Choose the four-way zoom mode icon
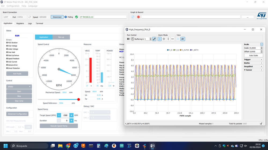 [x=164, y=39]
